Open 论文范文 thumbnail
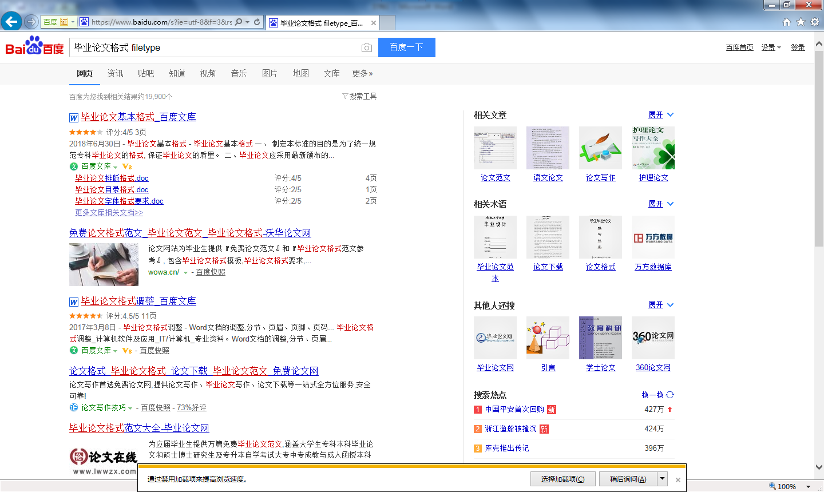824x492 pixels. click(495, 148)
